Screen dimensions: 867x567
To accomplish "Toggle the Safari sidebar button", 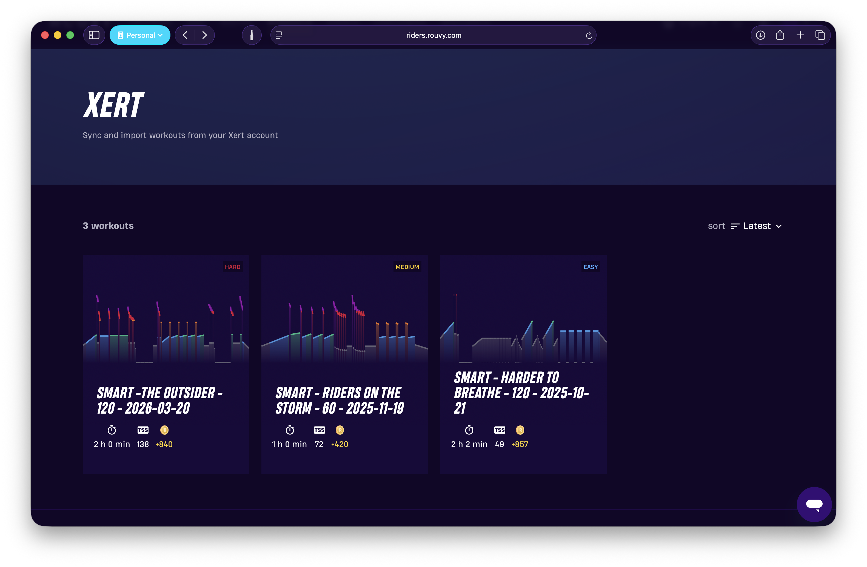I will 94,35.
